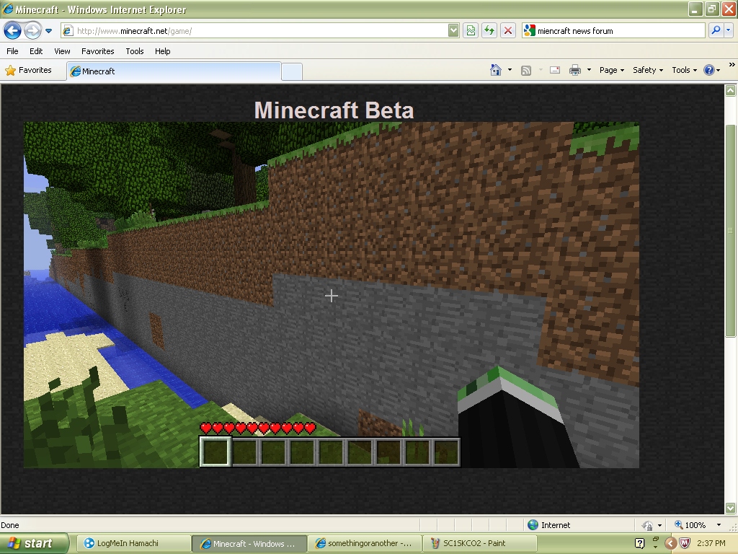Viewport: 738px width, 554px height.
Task: Open the Edit menu
Action: pyautogui.click(x=36, y=51)
